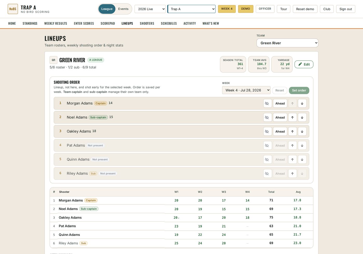Viewport: 363px width, 254px height.
Task: Open the Week 4 Jul 28 dropdown
Action: coord(246,90)
